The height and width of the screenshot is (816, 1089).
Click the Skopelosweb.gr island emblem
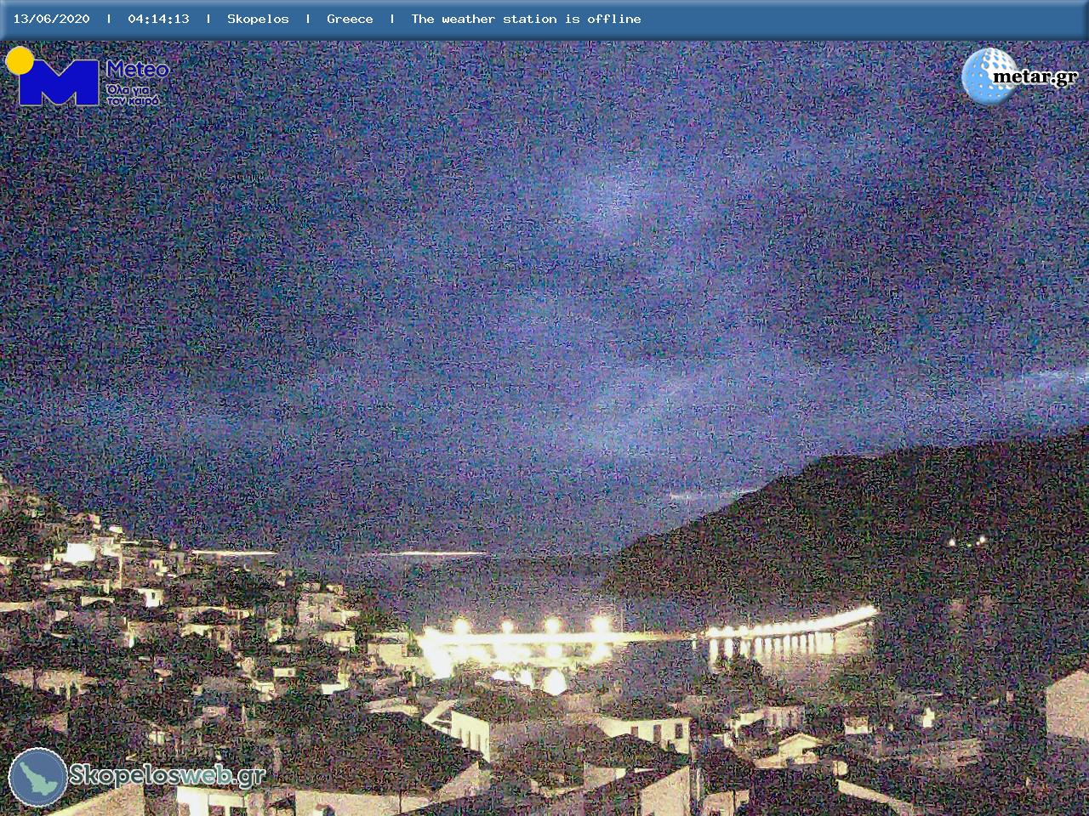pos(38,777)
